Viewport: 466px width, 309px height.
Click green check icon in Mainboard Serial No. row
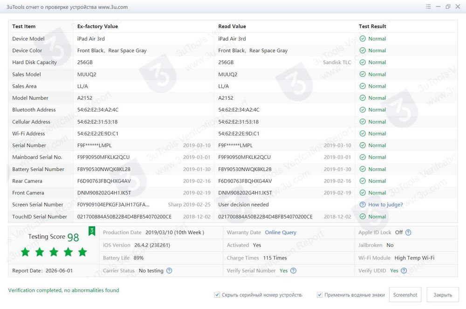[x=363, y=157]
